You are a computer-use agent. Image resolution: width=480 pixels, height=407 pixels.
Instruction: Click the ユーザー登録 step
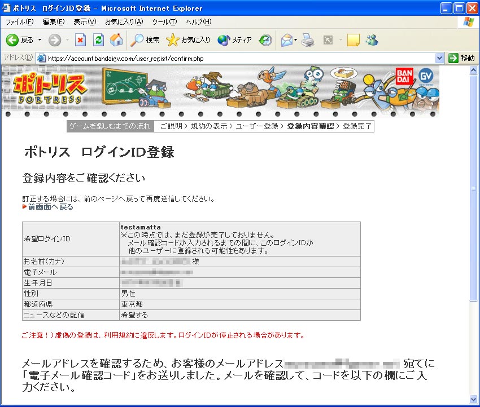pos(257,126)
